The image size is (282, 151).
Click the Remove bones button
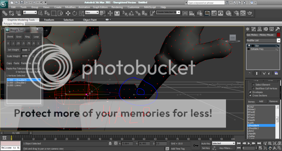[x=273, y=101]
